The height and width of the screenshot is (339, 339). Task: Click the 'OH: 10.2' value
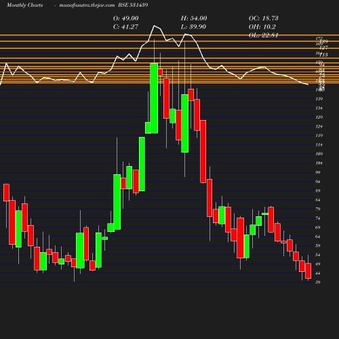262,26
